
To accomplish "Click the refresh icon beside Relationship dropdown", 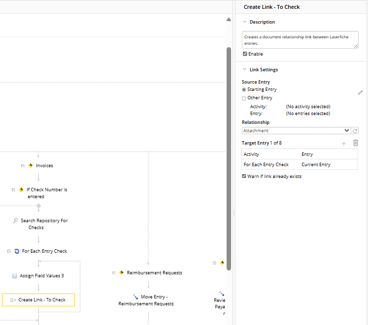I will click(x=355, y=131).
